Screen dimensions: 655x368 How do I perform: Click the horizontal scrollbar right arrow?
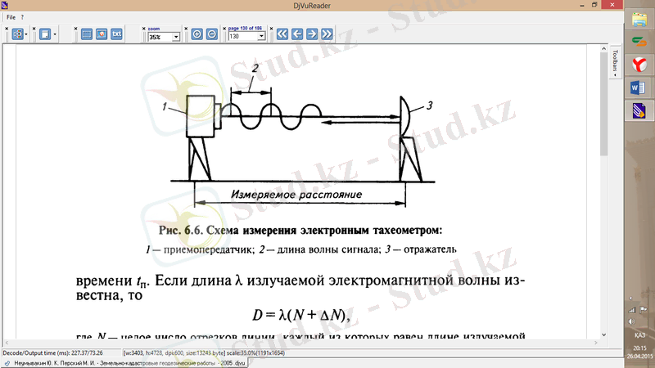[596, 343]
